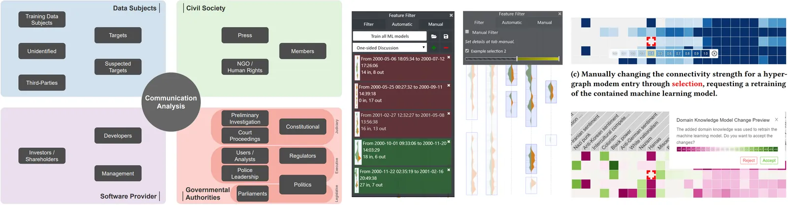
Task: Remove the feature with the red minus icon
Action: 446,48
